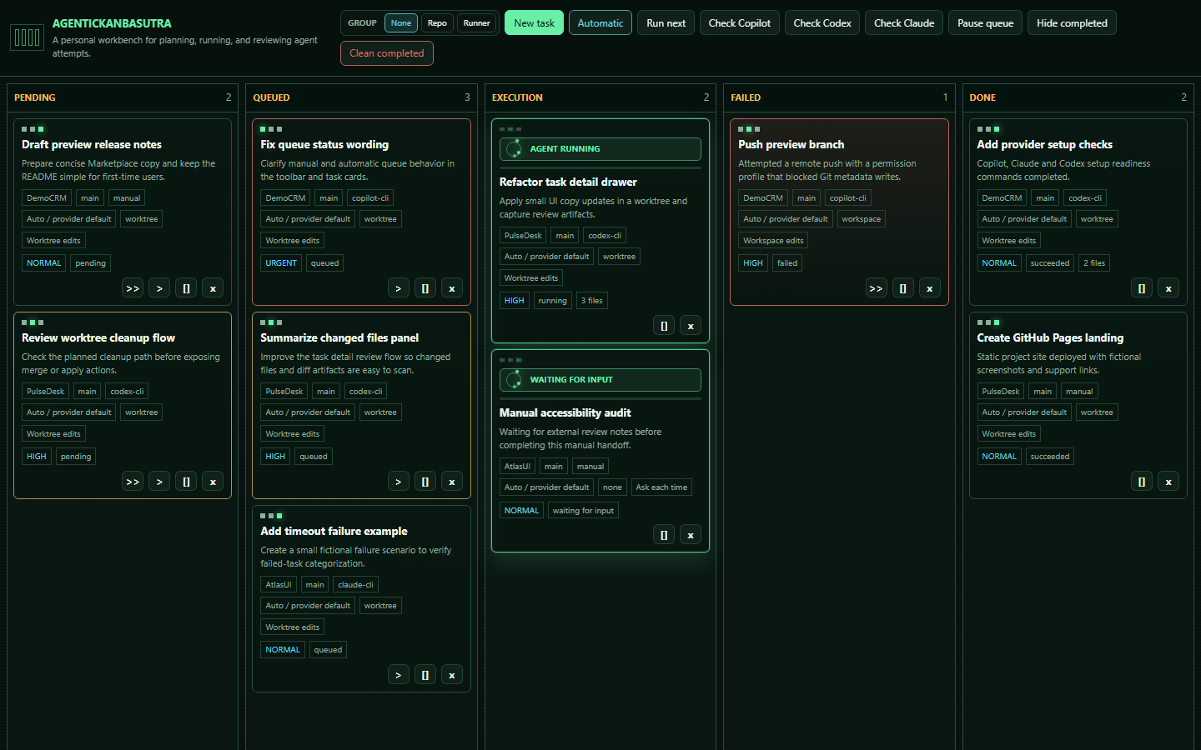Click [] on Manual accessibility audit card
Screen dimensions: 1201x750
(664, 535)
